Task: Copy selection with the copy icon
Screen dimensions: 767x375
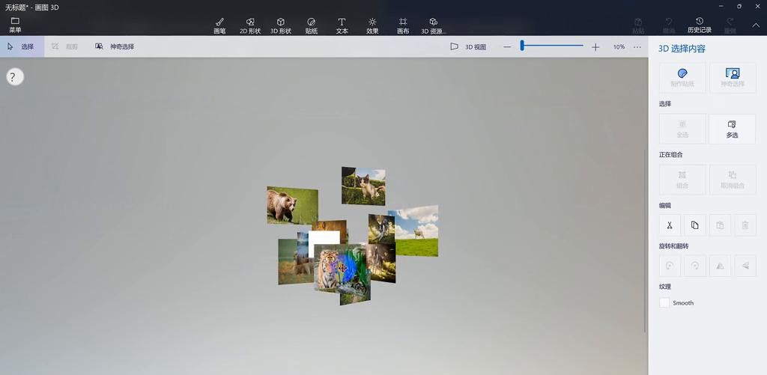Action: coord(694,225)
